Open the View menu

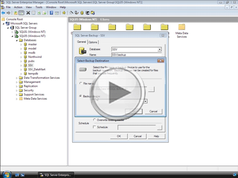(x=29, y=7)
